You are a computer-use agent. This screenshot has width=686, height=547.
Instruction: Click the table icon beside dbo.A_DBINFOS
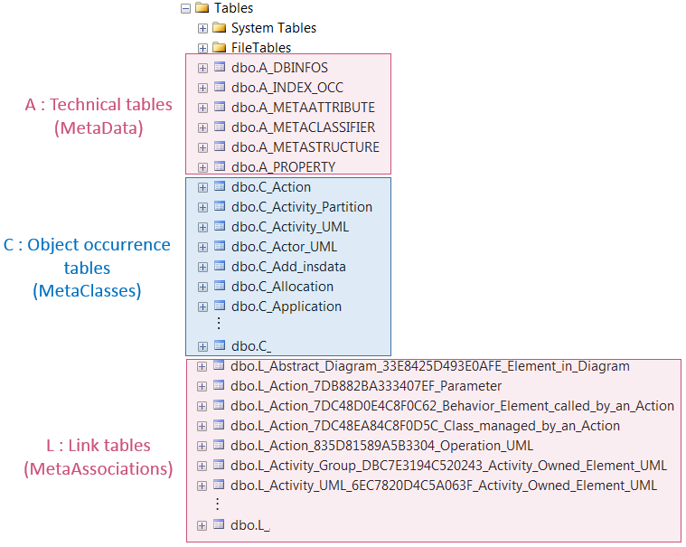point(219,68)
